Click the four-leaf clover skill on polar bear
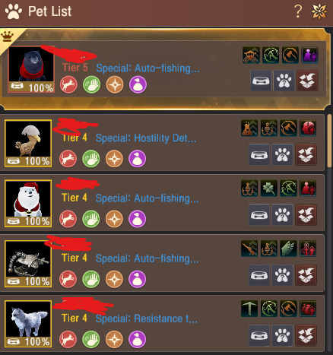The width and height of the screenshot is (333, 355). coord(269,189)
